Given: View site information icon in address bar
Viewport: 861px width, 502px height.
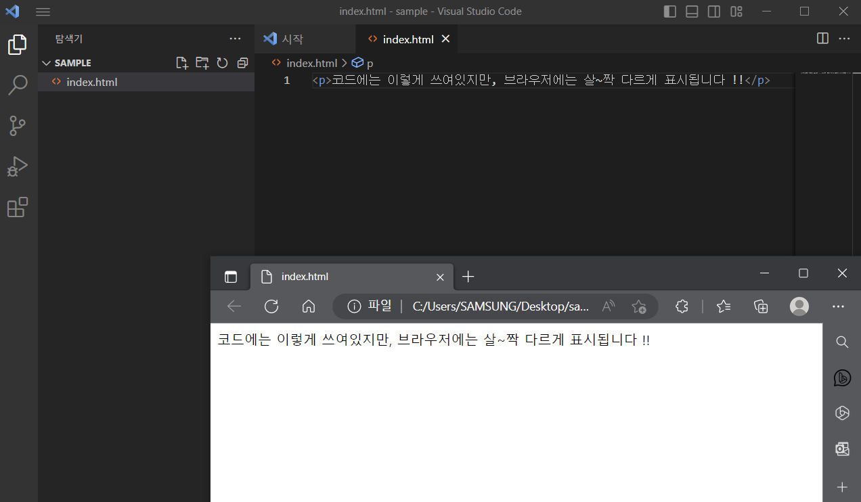Looking at the screenshot, I should pos(354,306).
